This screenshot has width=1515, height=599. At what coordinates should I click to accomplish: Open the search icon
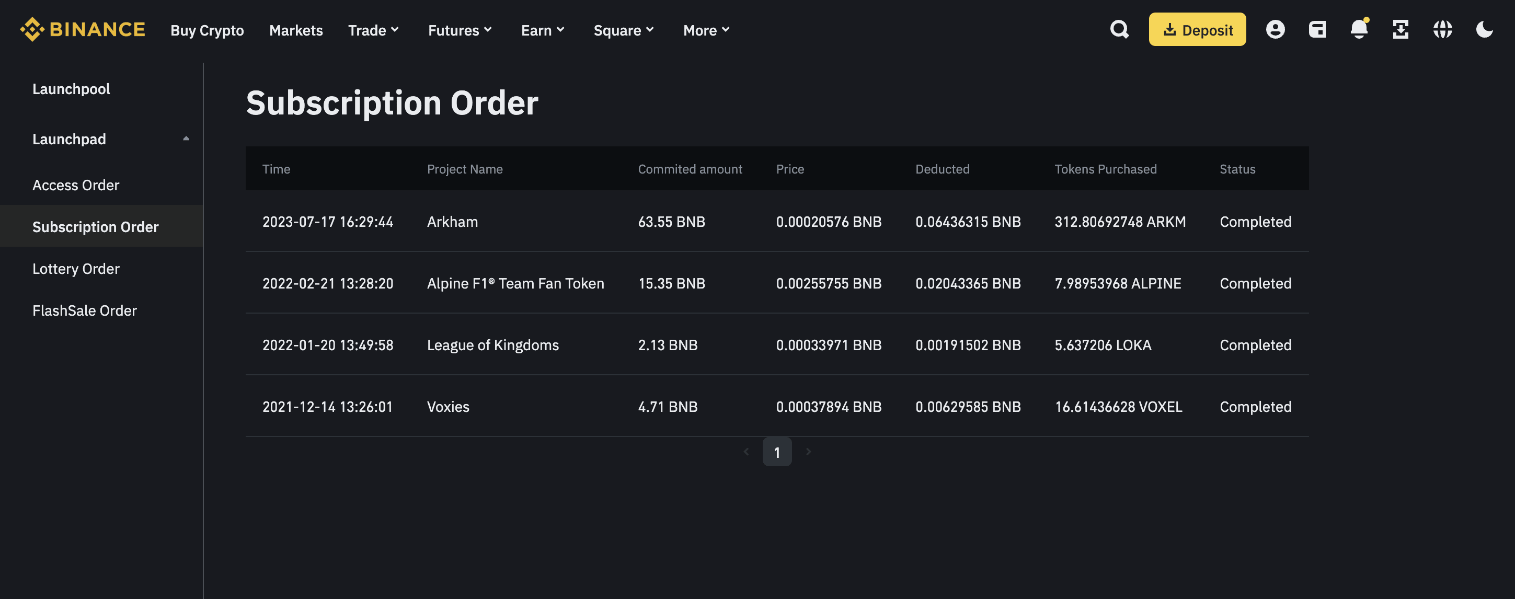(1119, 29)
